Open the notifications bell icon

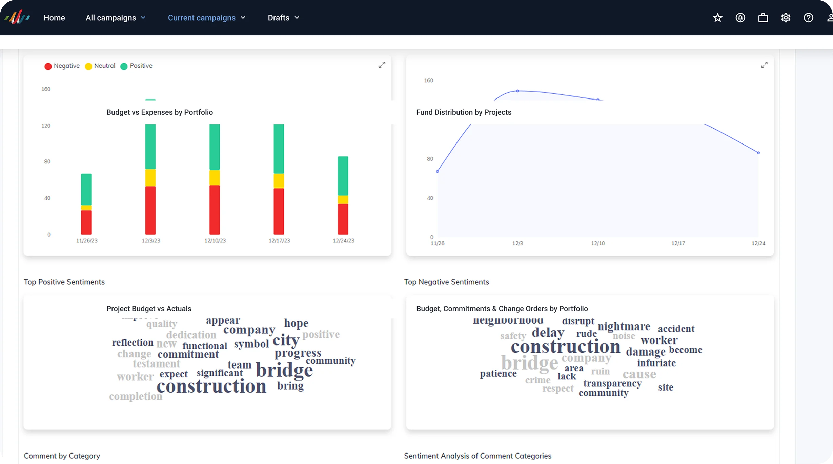click(740, 18)
